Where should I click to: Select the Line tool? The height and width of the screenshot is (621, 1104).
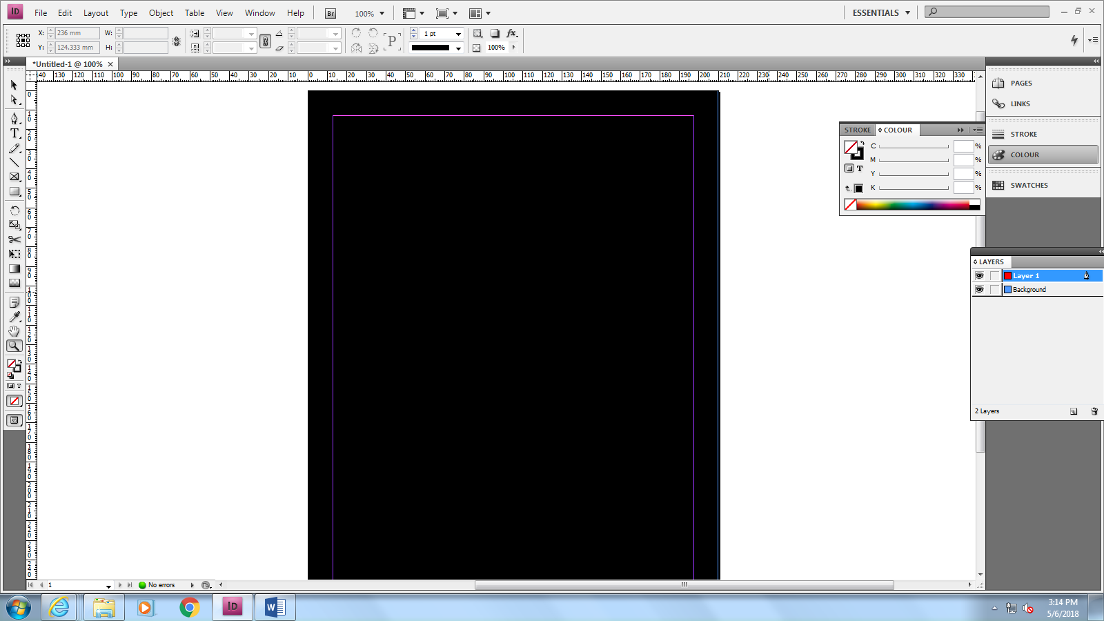[x=14, y=163]
